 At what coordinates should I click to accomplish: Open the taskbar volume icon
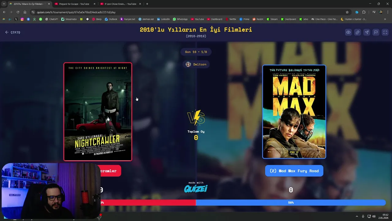click(374, 216)
